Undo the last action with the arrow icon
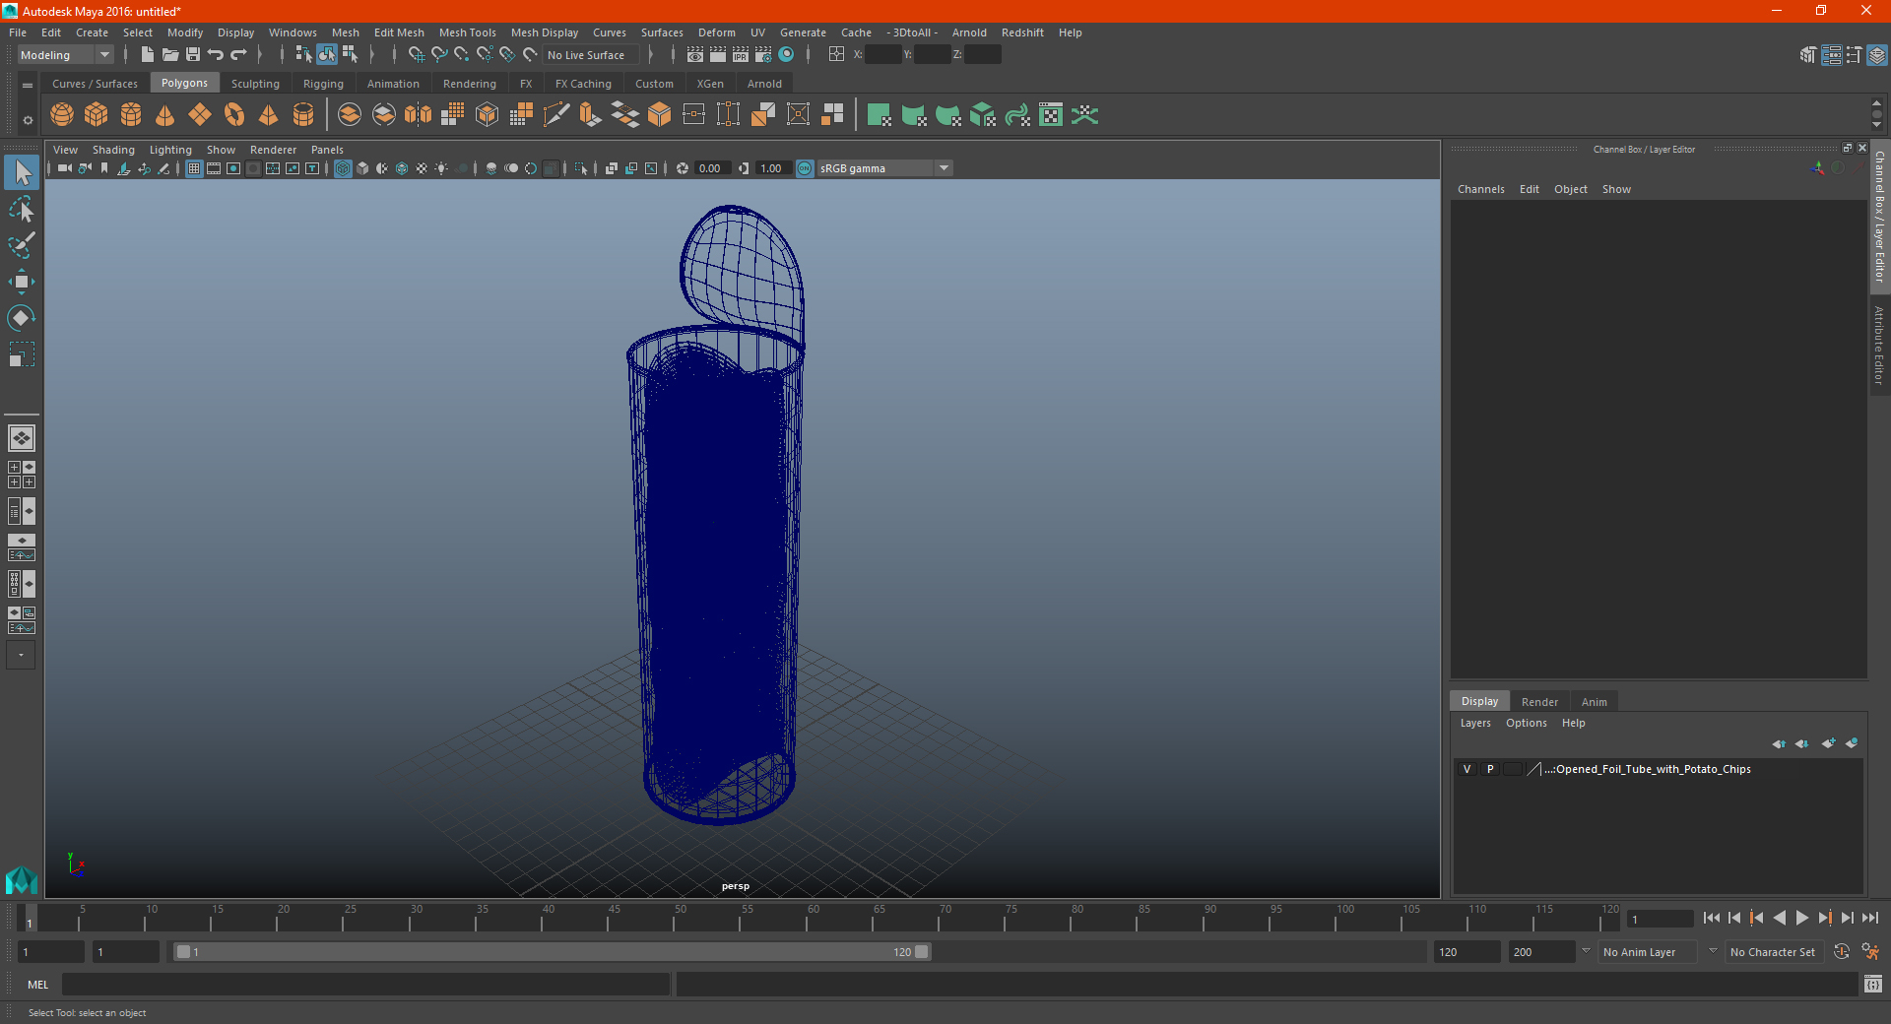Image resolution: width=1891 pixels, height=1024 pixels. (x=216, y=55)
